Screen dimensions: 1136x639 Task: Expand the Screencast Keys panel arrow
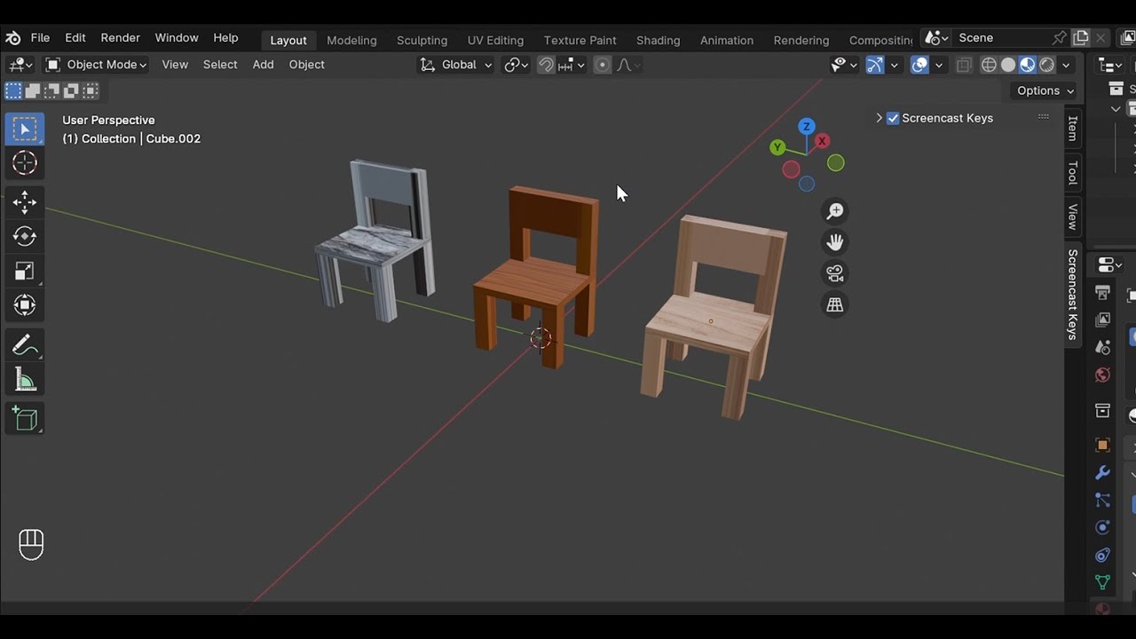pyautogui.click(x=879, y=118)
